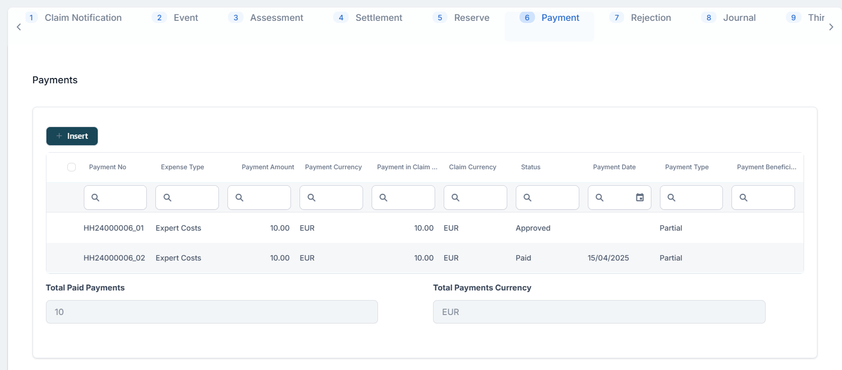This screenshot has height=370, width=842.
Task: Click search icon in Expense Type filter
Action: point(167,198)
